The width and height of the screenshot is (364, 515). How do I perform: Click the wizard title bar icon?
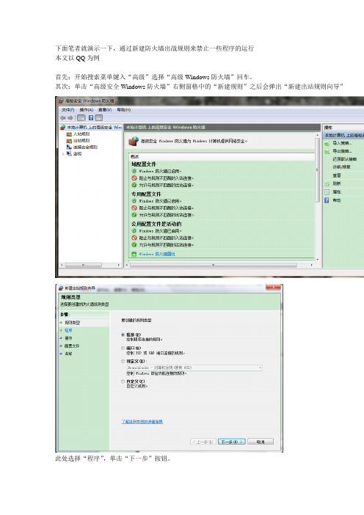(x=61, y=288)
